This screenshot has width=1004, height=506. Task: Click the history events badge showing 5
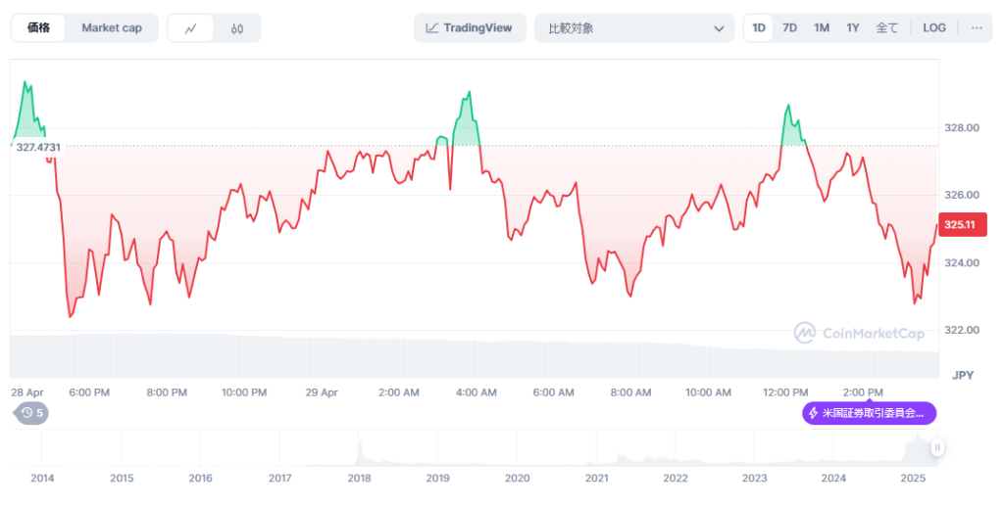(x=32, y=413)
